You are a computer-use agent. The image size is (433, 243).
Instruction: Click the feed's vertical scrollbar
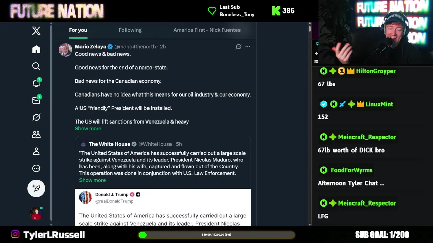[x=310, y=124]
